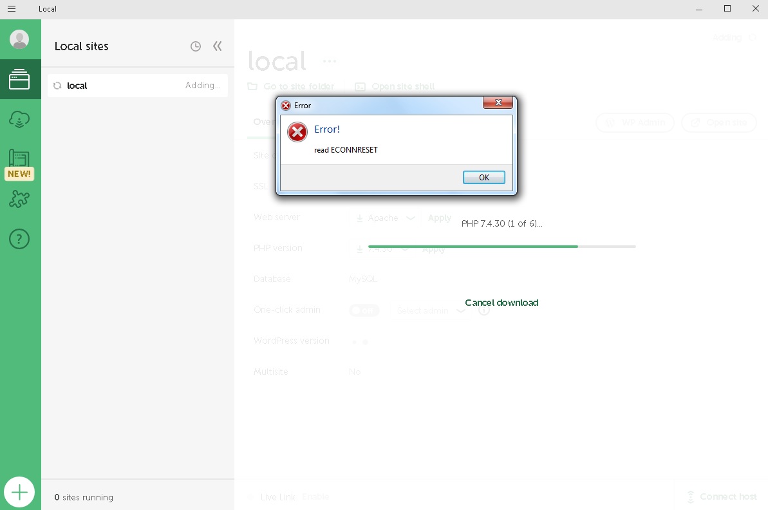Click the Connect host button
768x510 pixels.
point(722,496)
